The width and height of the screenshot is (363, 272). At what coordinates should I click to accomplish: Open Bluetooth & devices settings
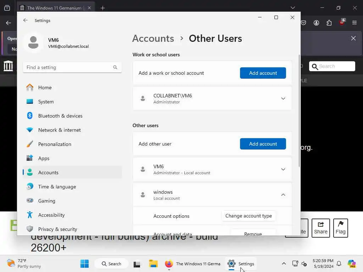click(72, 116)
